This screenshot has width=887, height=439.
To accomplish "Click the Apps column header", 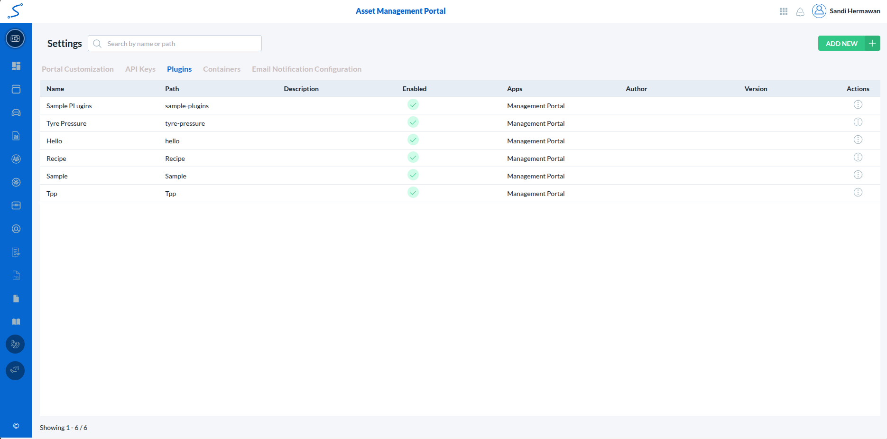I will [x=515, y=89].
